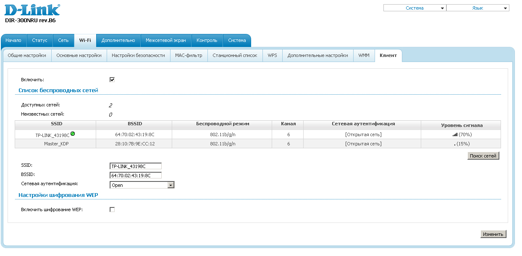Screen dimensions: 522x256
Task: Uncheck the Включить client mode checkbox
Action: click(112, 80)
